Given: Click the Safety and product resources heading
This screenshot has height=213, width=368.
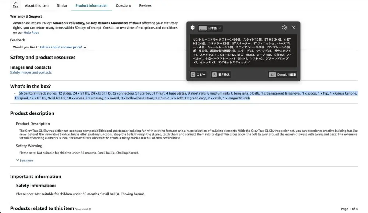Looking at the screenshot, I should coord(43,57).
